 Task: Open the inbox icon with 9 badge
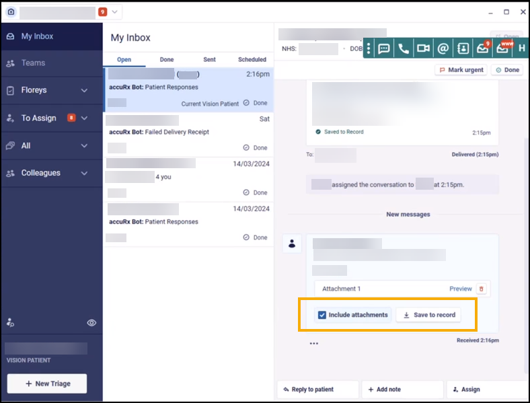(482, 48)
